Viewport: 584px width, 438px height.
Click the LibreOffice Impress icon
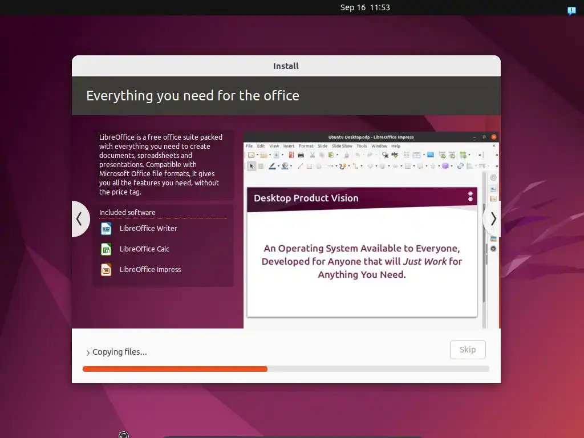(x=106, y=269)
